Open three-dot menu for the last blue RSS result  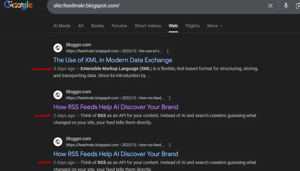coord(170,145)
